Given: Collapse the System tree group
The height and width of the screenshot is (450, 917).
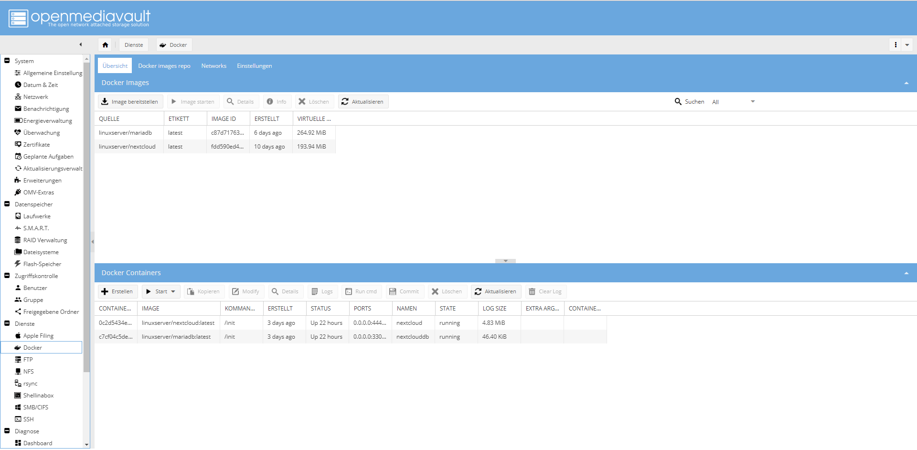Looking at the screenshot, I should (x=7, y=61).
